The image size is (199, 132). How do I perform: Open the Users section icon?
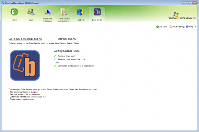tap(31, 12)
